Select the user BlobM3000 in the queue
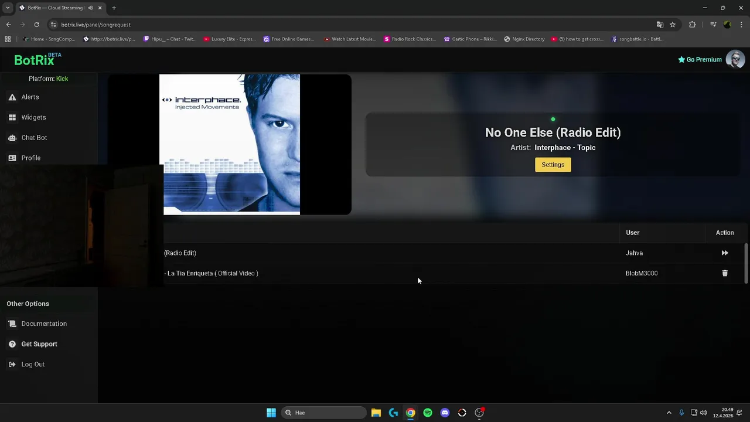Screen dimensions: 750x422 click(642, 273)
